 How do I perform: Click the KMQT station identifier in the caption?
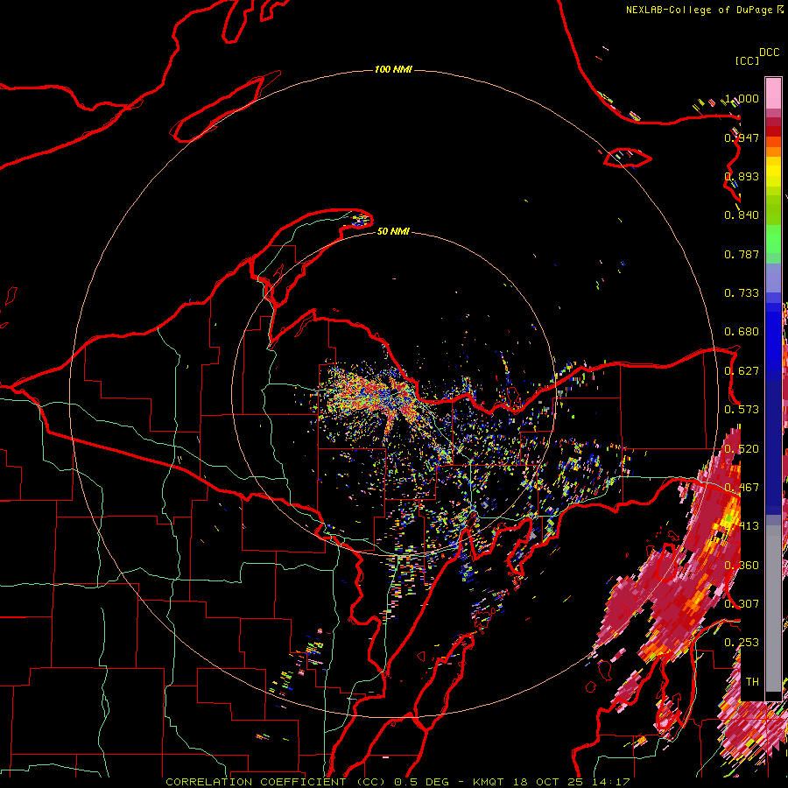pyautogui.click(x=488, y=782)
